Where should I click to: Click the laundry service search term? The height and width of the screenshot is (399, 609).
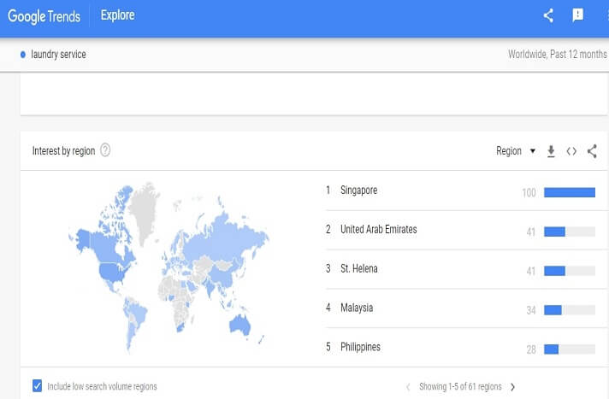[x=58, y=55]
